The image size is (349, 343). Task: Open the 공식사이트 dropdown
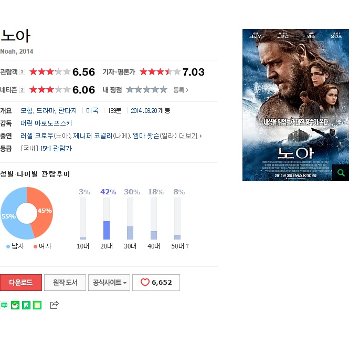click(x=109, y=283)
